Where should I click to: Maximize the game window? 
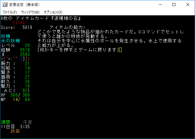point(174,5)
